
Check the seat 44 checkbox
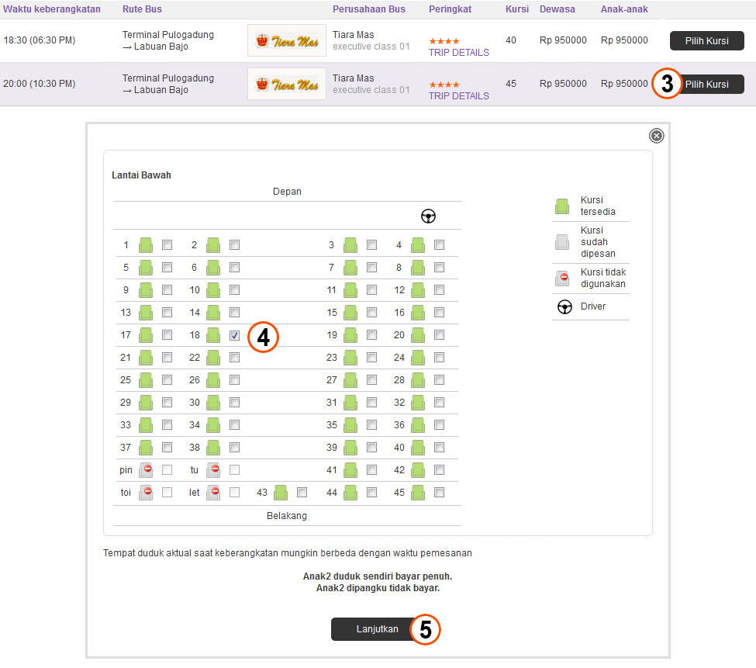(x=371, y=493)
